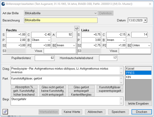The image size is (154, 117).
Task: Click right eye C field -2,40
Action: point(41,35)
